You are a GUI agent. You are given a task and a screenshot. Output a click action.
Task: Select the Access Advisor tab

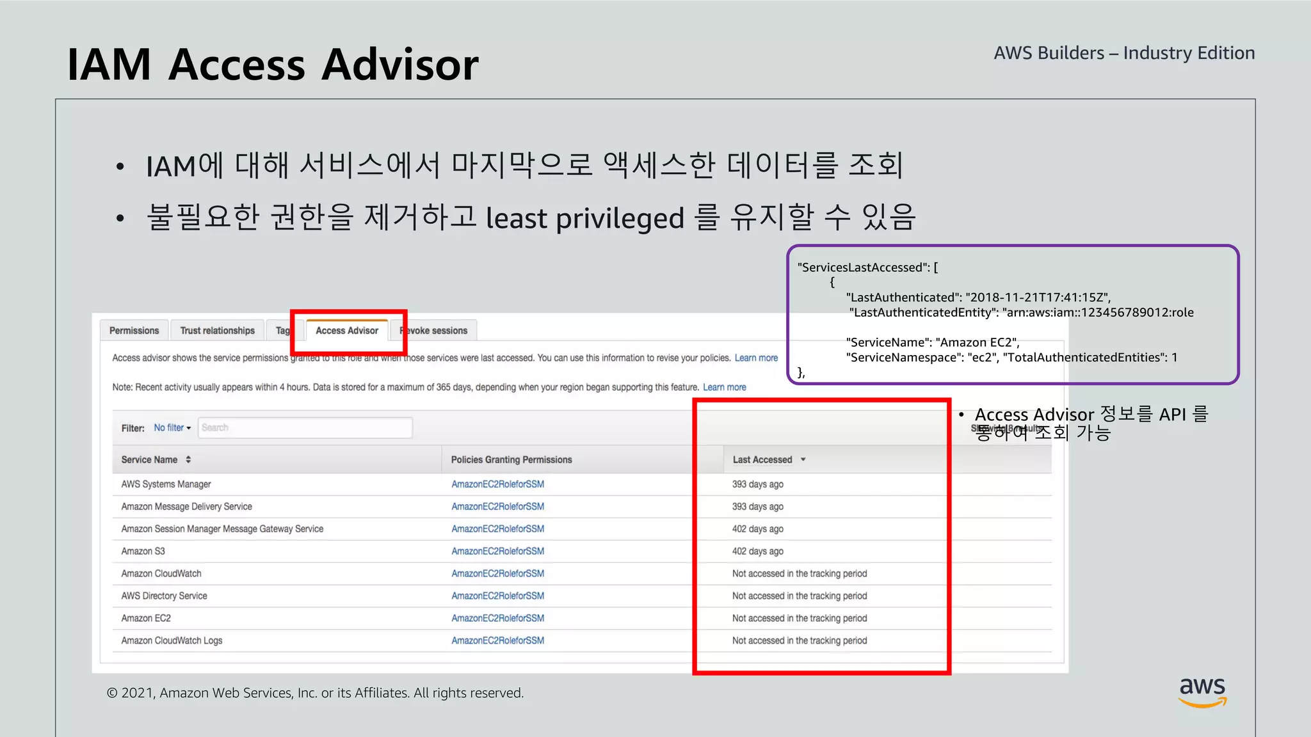click(347, 330)
